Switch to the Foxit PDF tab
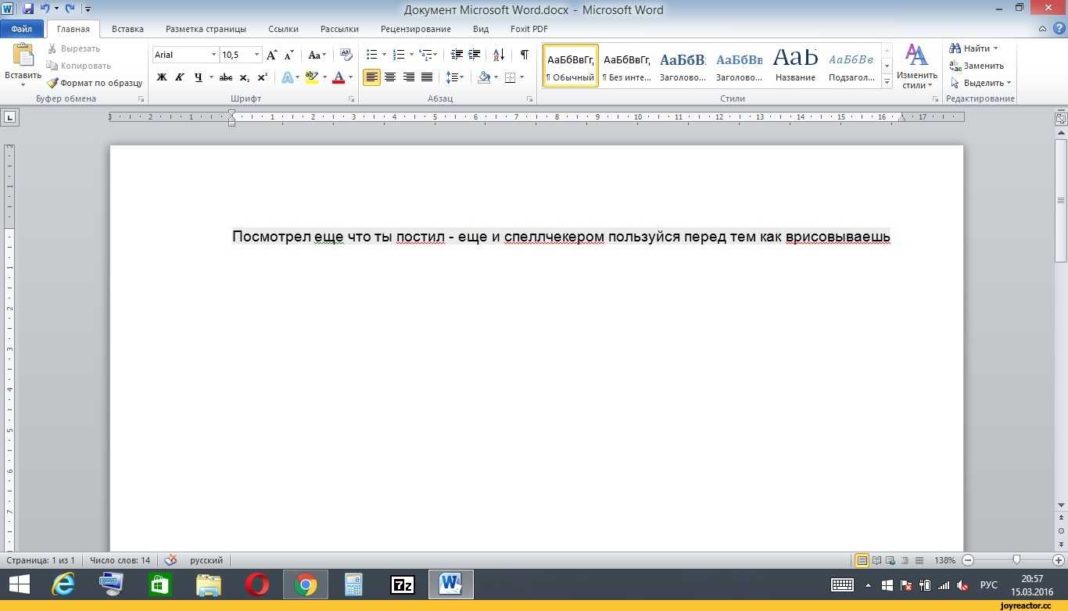Image resolution: width=1068 pixels, height=611 pixels. pos(529,29)
